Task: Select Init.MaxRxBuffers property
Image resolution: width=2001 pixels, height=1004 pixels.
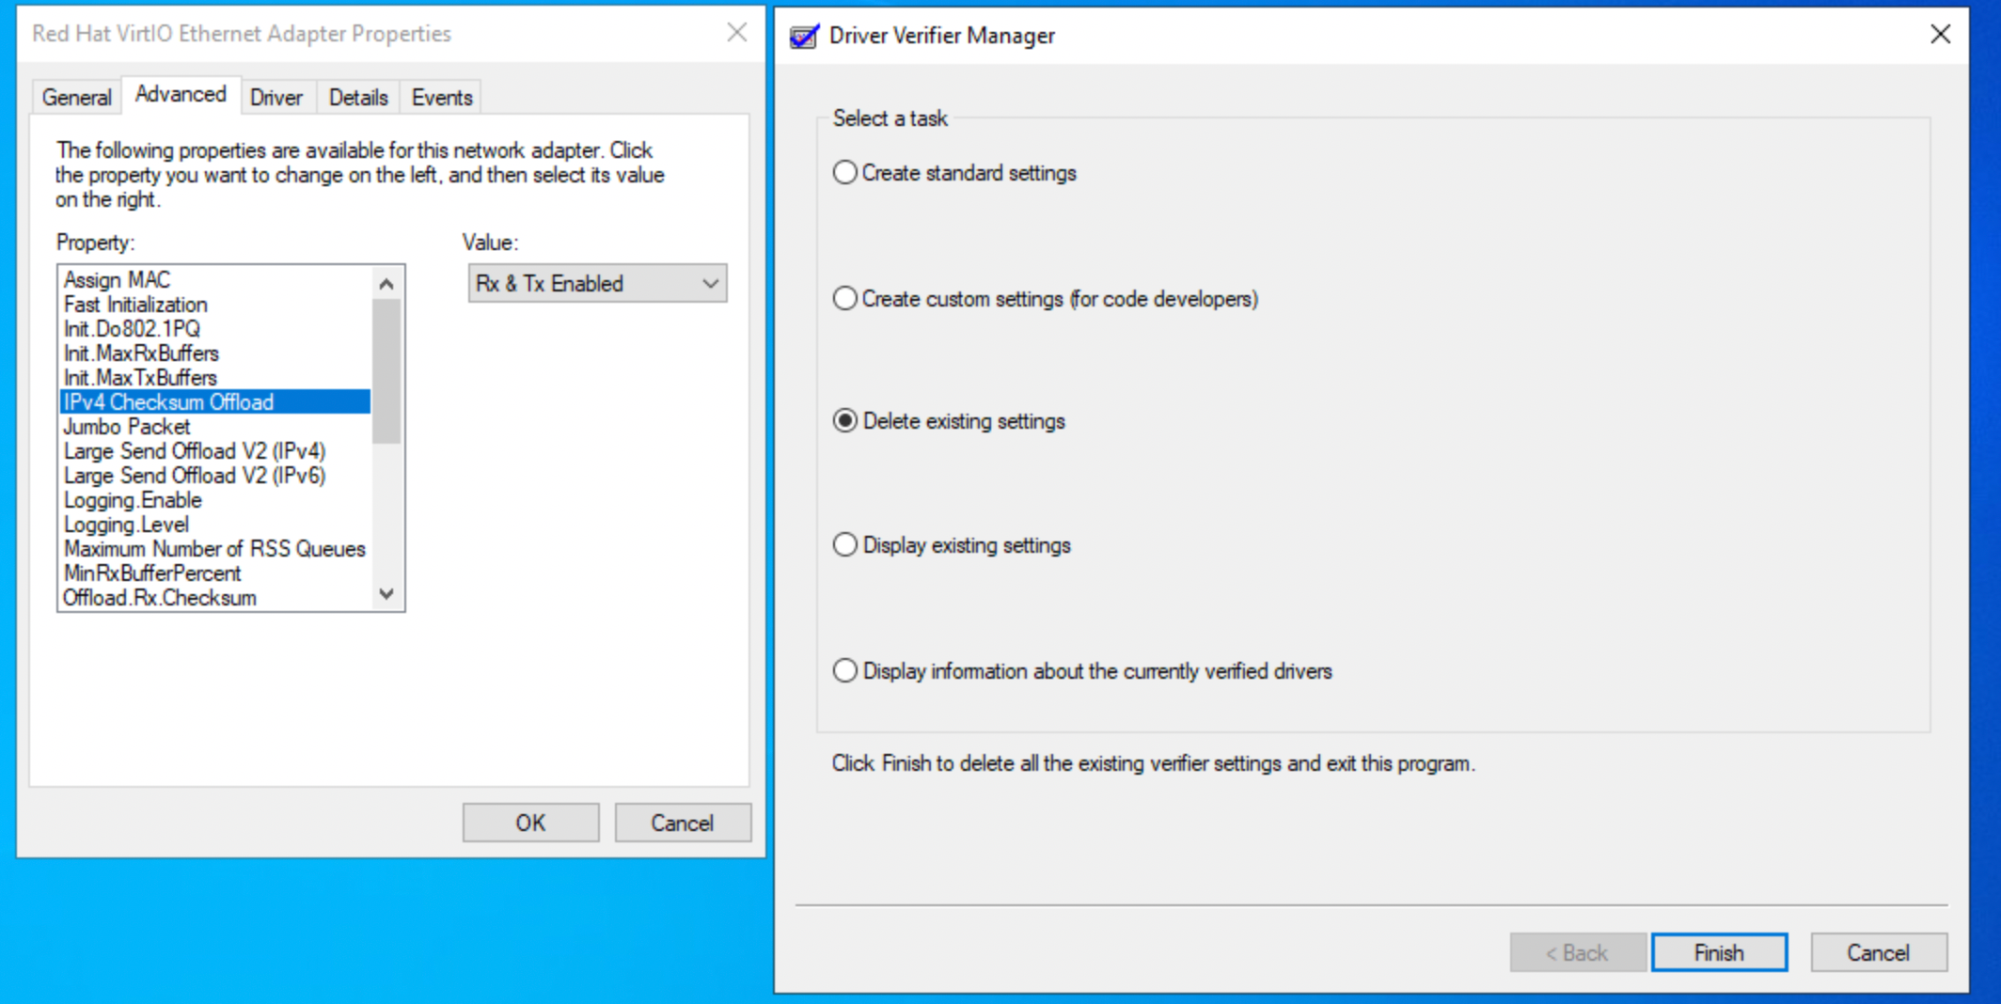Action: (x=215, y=353)
